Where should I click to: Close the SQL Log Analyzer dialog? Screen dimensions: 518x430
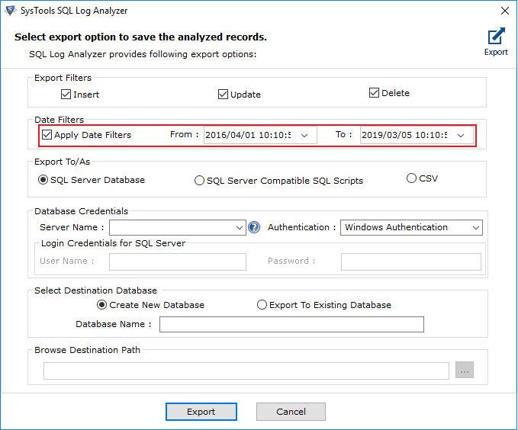504,11
